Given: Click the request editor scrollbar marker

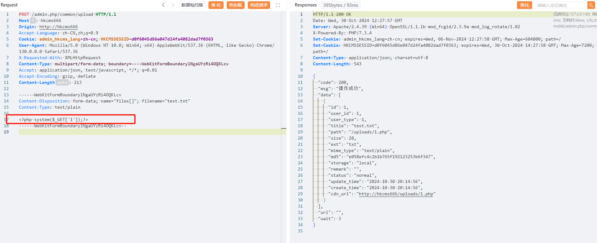Looking at the screenshot, I should coord(283,128).
